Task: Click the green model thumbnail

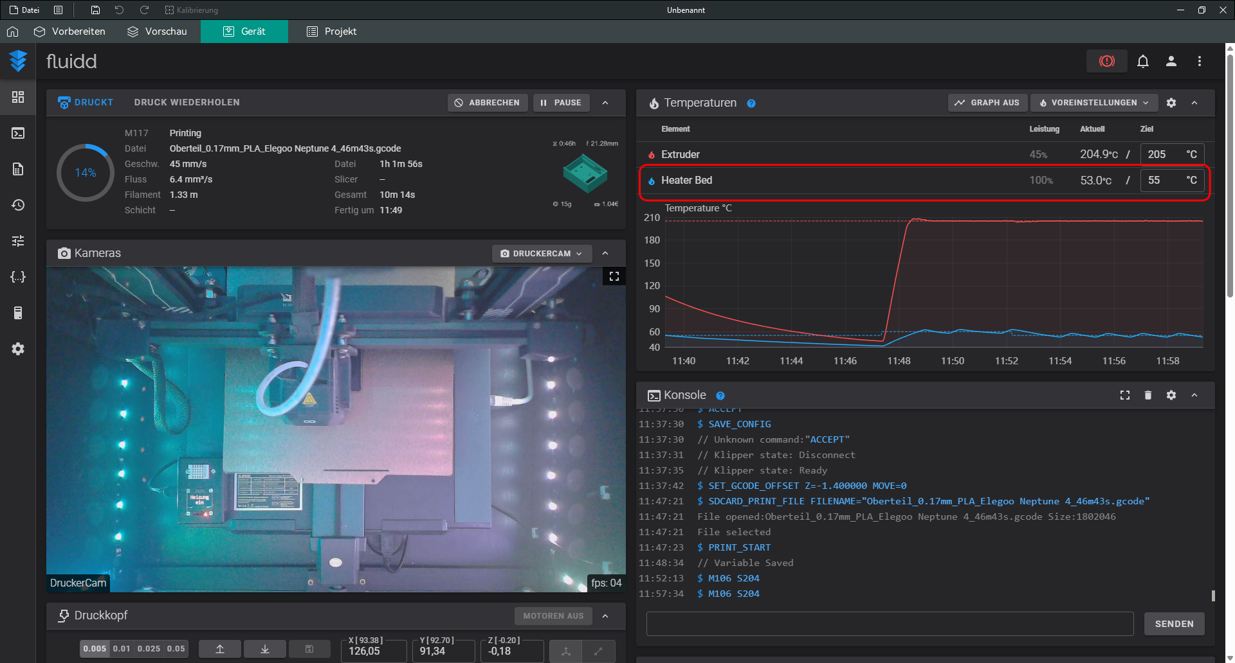Action: pyautogui.click(x=585, y=173)
